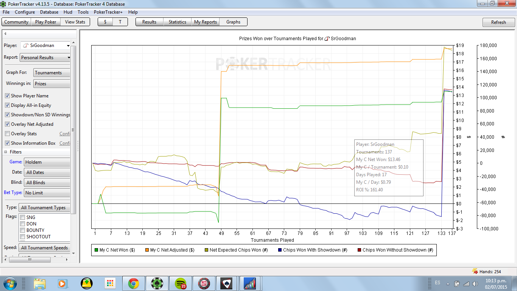Click the blue bar chart taskbar icon
This screenshot has width=517, height=291.
point(250,283)
